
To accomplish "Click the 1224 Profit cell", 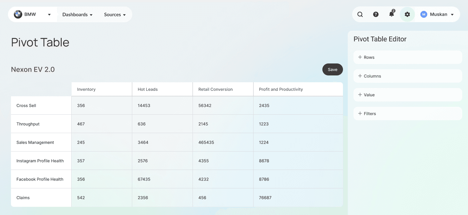I will pyautogui.click(x=298, y=142).
